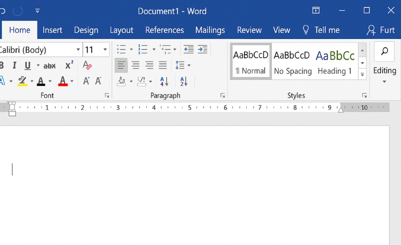The image size is (401, 245).
Task: Apply red font color A
Action: click(x=63, y=81)
